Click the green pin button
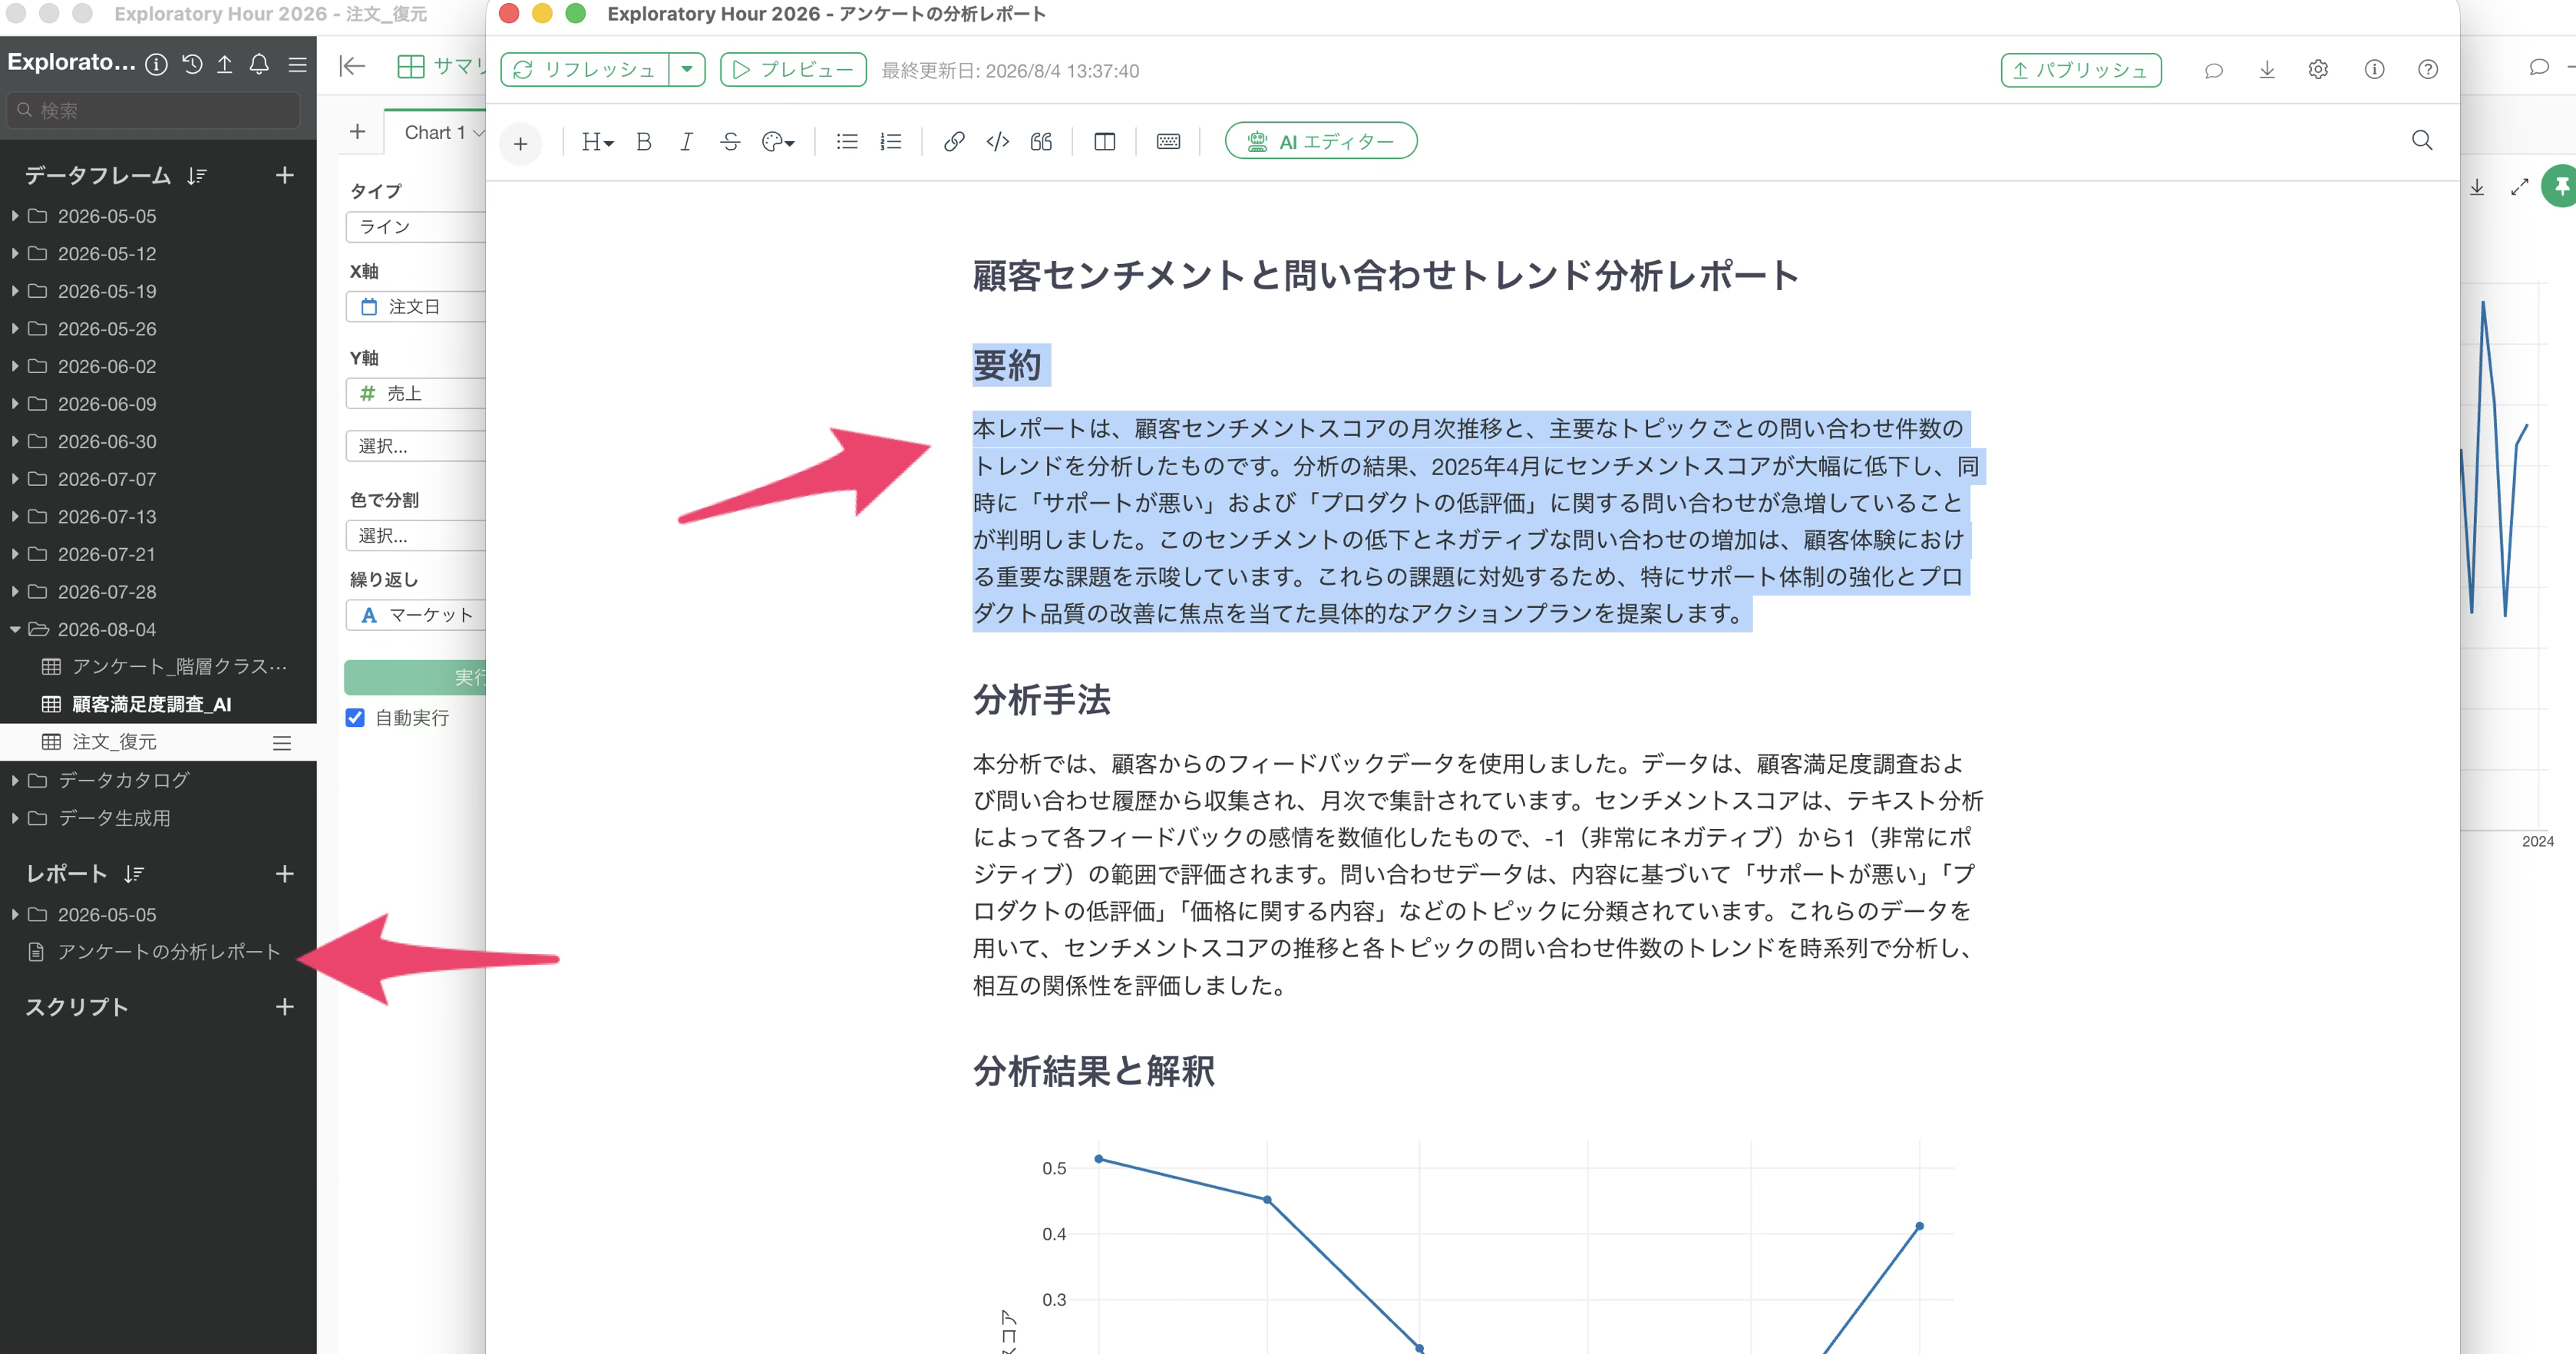 pos(2559,186)
